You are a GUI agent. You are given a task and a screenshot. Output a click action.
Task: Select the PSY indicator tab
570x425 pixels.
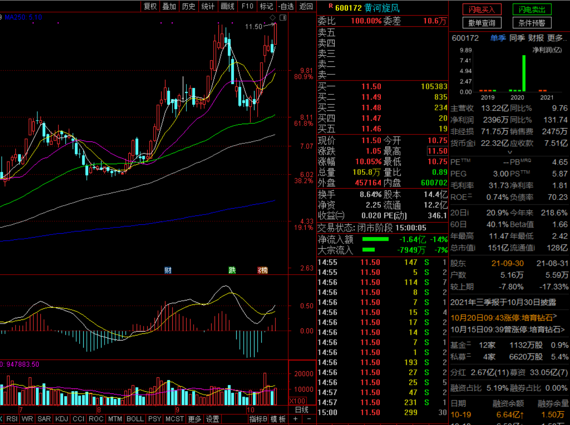154,419
